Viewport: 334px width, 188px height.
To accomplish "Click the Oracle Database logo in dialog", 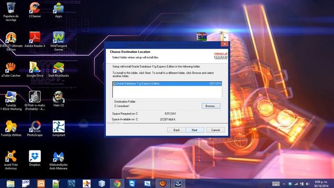I will pyautogui.click(x=221, y=56).
